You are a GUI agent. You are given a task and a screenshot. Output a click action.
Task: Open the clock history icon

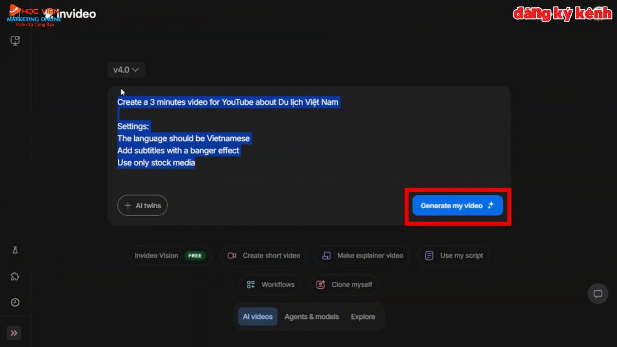[x=15, y=302]
